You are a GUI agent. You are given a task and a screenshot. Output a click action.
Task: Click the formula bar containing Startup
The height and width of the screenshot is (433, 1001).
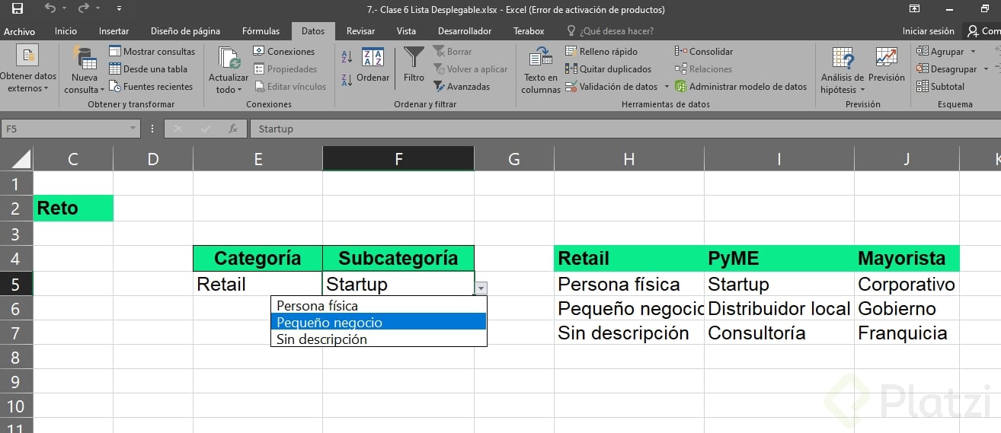click(625, 129)
